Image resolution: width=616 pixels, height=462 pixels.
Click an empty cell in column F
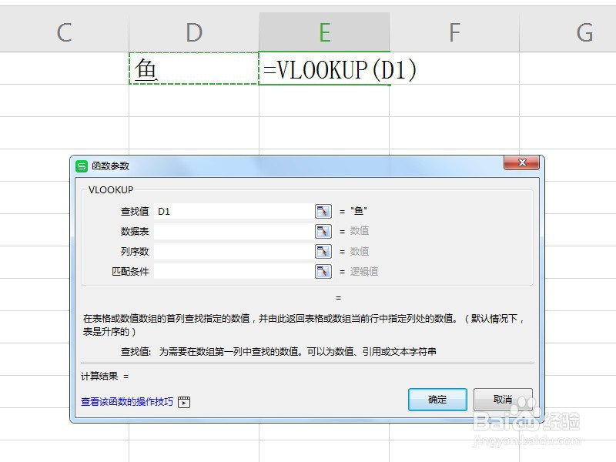pos(453,100)
